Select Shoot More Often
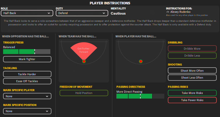This screenshot has width=220, height=117. 192,71
